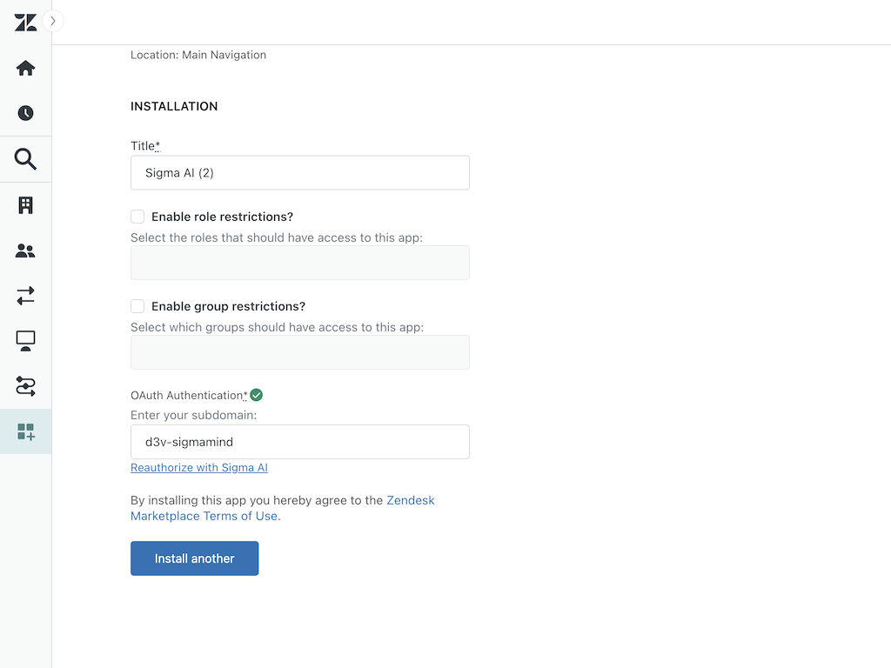This screenshot has width=891, height=668.
Task: Click the Title field with Sigma AI (2)
Action: [299, 173]
